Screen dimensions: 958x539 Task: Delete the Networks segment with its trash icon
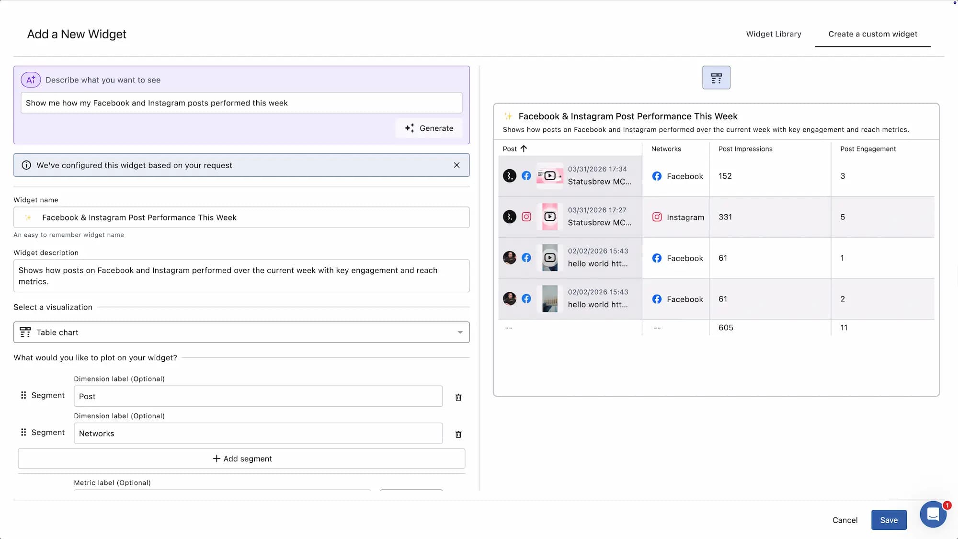coord(458,434)
